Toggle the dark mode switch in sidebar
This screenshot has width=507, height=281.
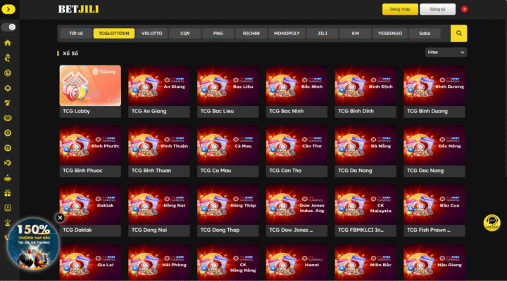[8, 27]
